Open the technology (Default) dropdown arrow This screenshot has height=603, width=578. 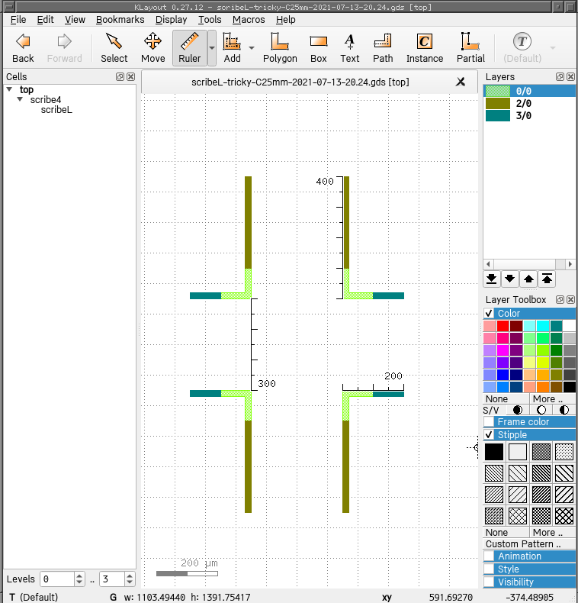coord(553,48)
